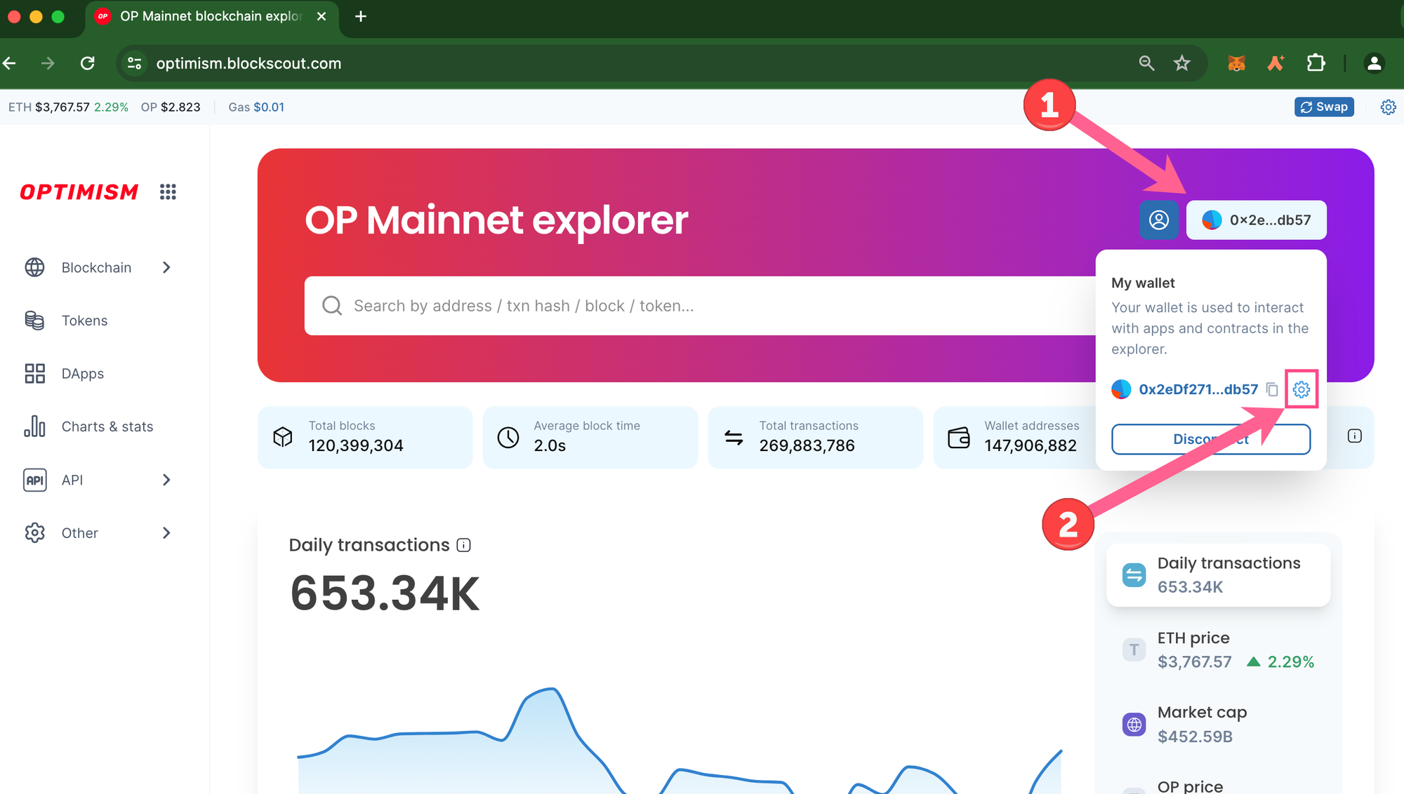Copy the wallet address 0x2eDf271...db57

click(x=1272, y=389)
